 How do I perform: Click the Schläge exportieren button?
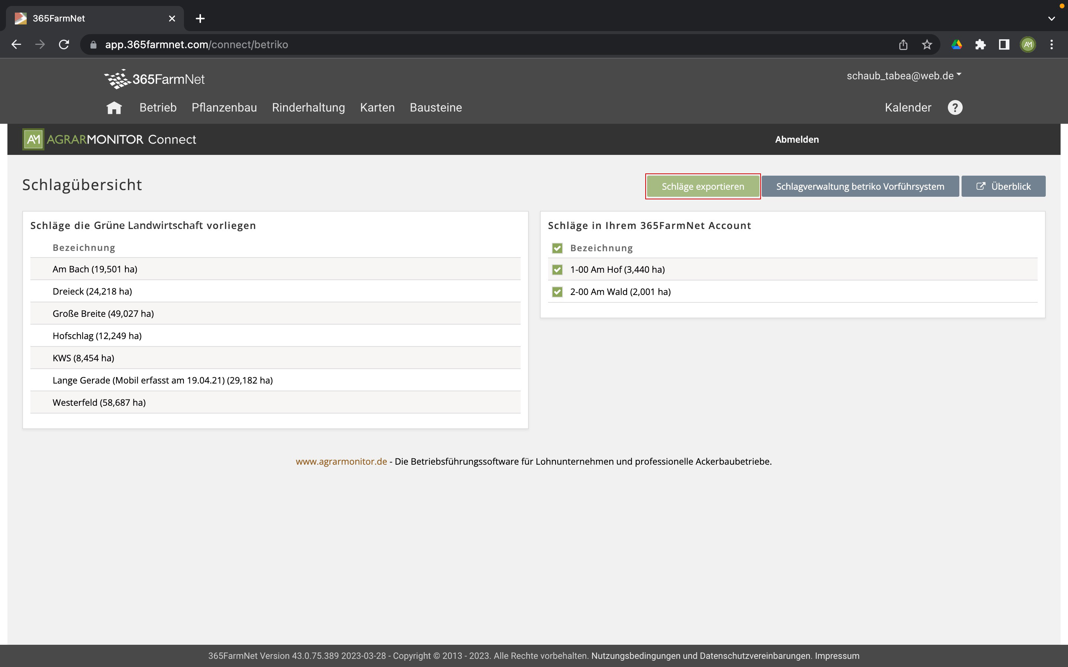click(703, 186)
